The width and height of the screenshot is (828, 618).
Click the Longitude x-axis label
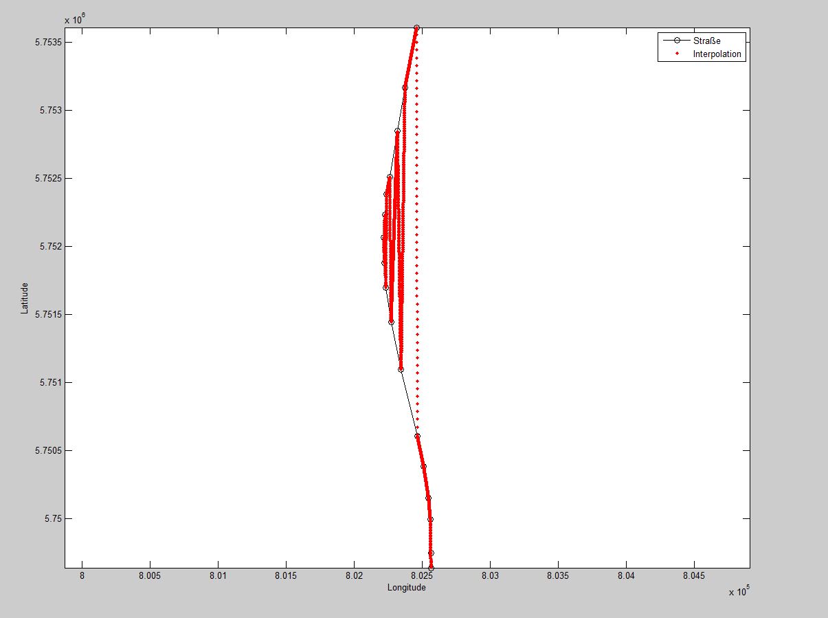pos(407,588)
